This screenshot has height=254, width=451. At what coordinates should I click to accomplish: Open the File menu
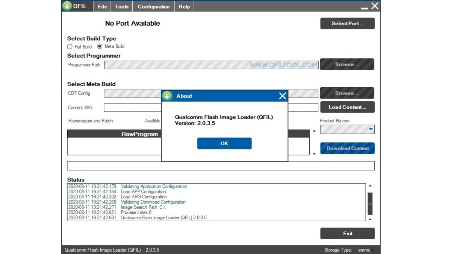pos(103,6)
